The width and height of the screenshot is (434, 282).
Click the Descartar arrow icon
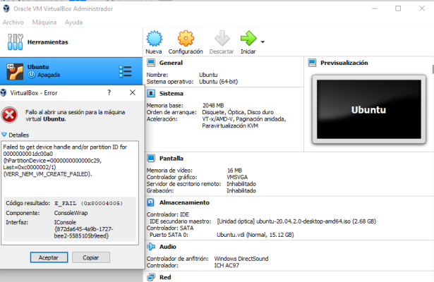pyautogui.click(x=222, y=39)
